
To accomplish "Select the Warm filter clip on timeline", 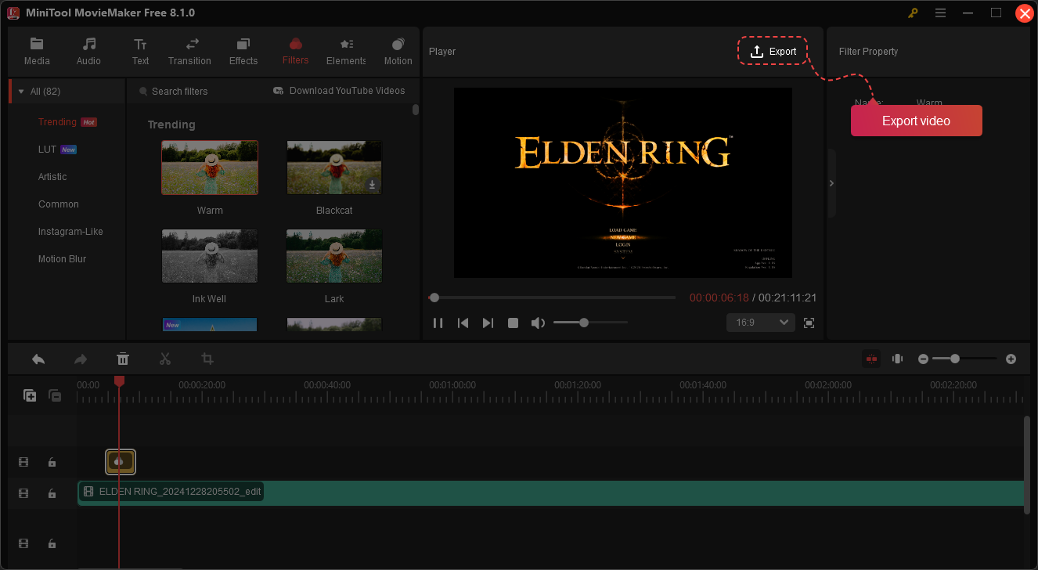I will tap(121, 462).
